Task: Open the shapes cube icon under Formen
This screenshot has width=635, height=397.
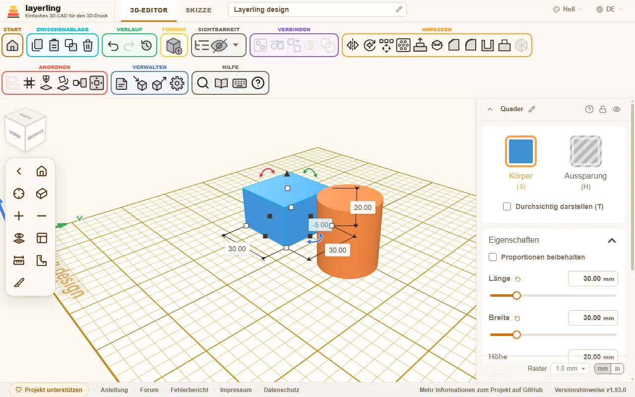Action: [x=174, y=45]
